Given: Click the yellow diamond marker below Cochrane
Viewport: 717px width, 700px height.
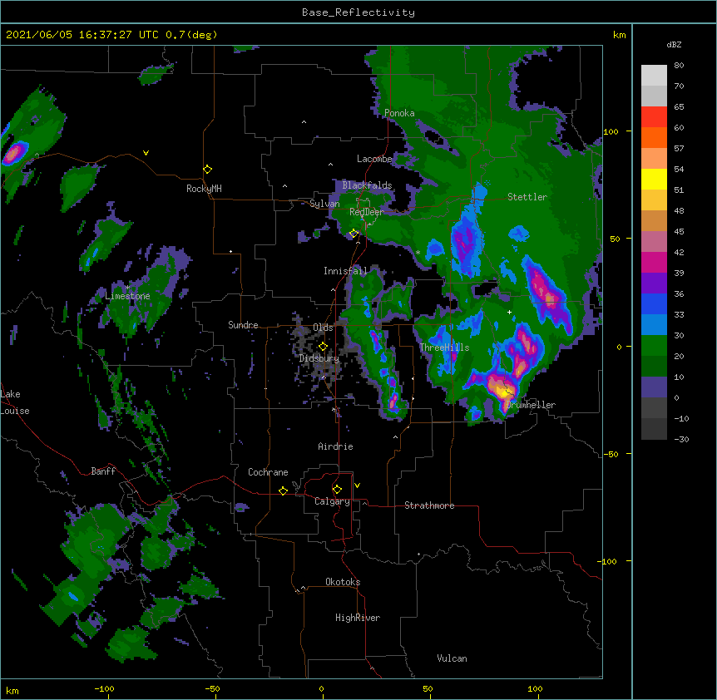Looking at the screenshot, I should click(x=283, y=490).
